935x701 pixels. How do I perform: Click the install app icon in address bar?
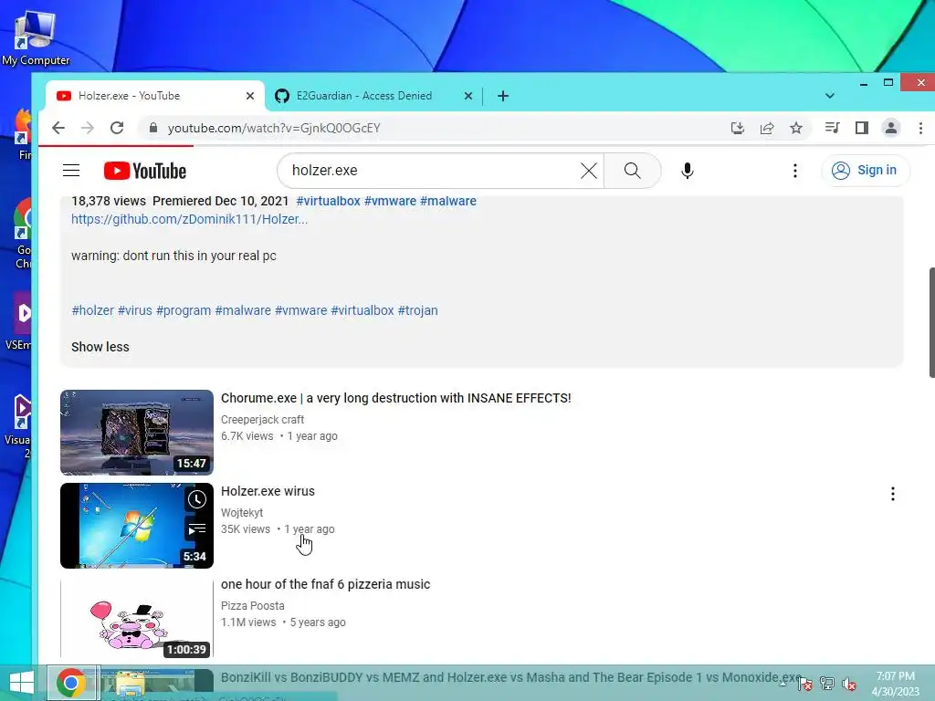tap(738, 128)
